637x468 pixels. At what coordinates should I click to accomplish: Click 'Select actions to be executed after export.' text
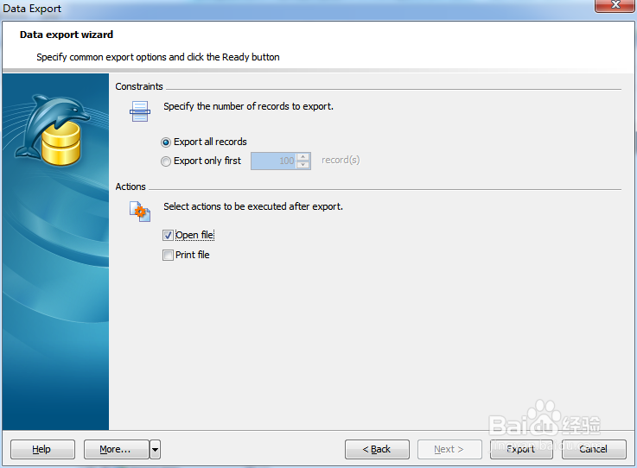pos(253,206)
